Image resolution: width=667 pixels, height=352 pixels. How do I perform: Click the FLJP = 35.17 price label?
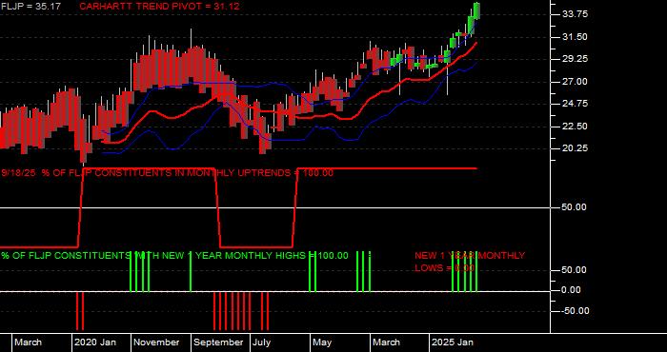(x=30, y=7)
